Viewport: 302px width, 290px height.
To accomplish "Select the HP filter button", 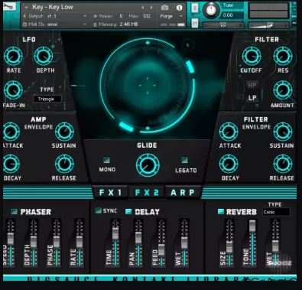I will pyautogui.click(x=252, y=86).
